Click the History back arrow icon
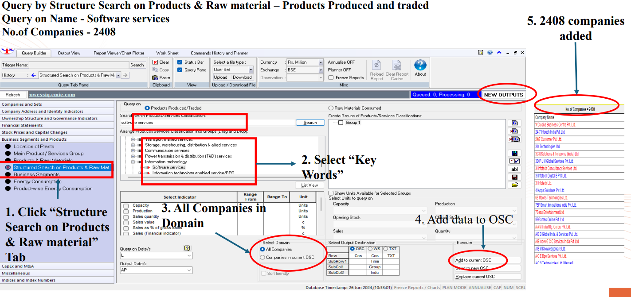This screenshot has height=297, width=631. 33,75
